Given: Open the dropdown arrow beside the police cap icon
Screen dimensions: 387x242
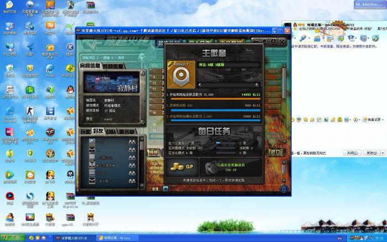Looking at the screenshot, I should point(357,39).
